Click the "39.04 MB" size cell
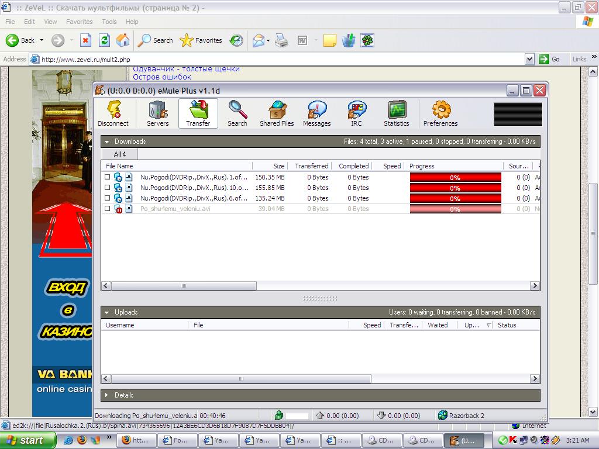The image size is (599, 449). tap(273, 209)
